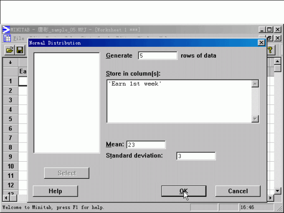284x213 pixels.
Task: Open the File menu
Action: [18, 38]
